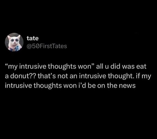157x139 pixels.
Task: Open the @50FirstTates handle
Action: (47, 46)
